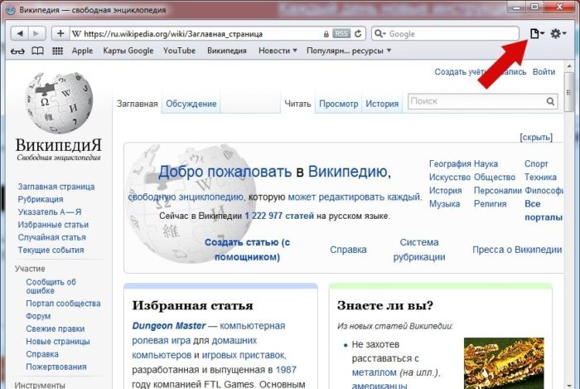580x389 pixels.
Task: Click the lock icon in the address bar
Action: pos(326,34)
